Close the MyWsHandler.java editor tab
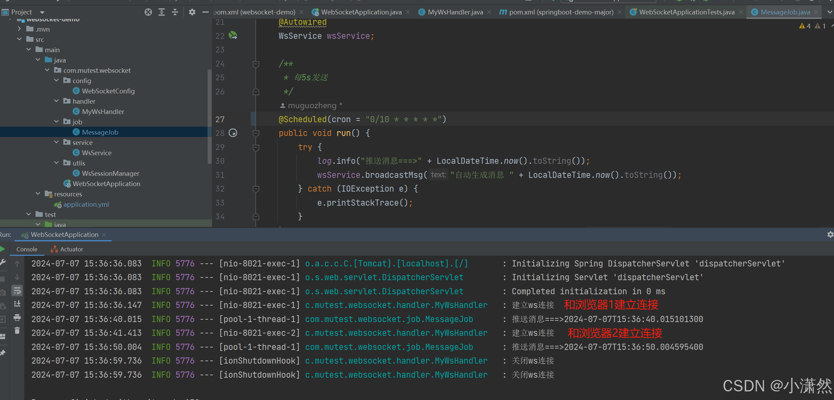The image size is (834, 400). (489, 12)
